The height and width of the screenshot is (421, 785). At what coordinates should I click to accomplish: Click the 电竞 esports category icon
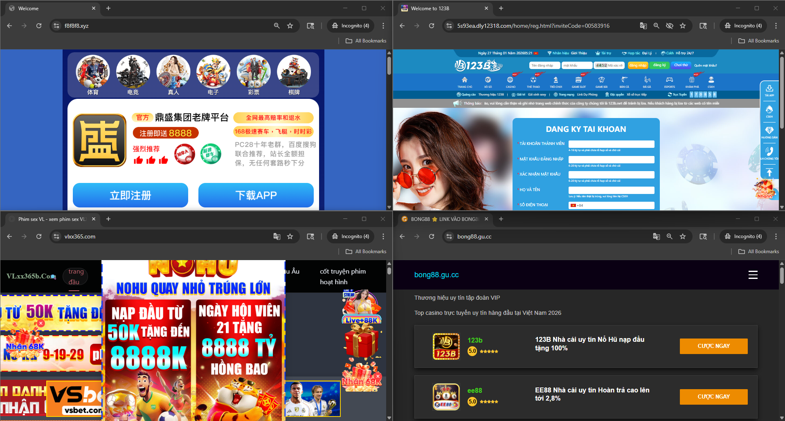pyautogui.click(x=133, y=72)
